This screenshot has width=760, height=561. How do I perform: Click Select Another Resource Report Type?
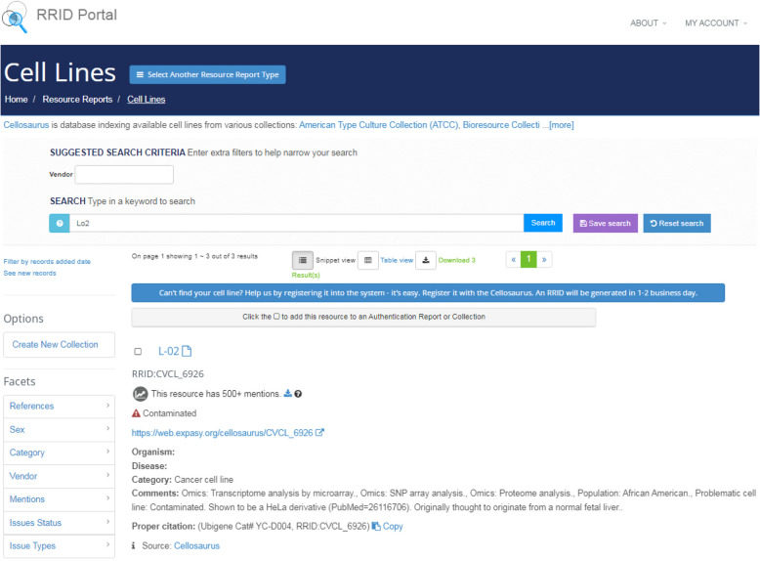click(x=207, y=74)
